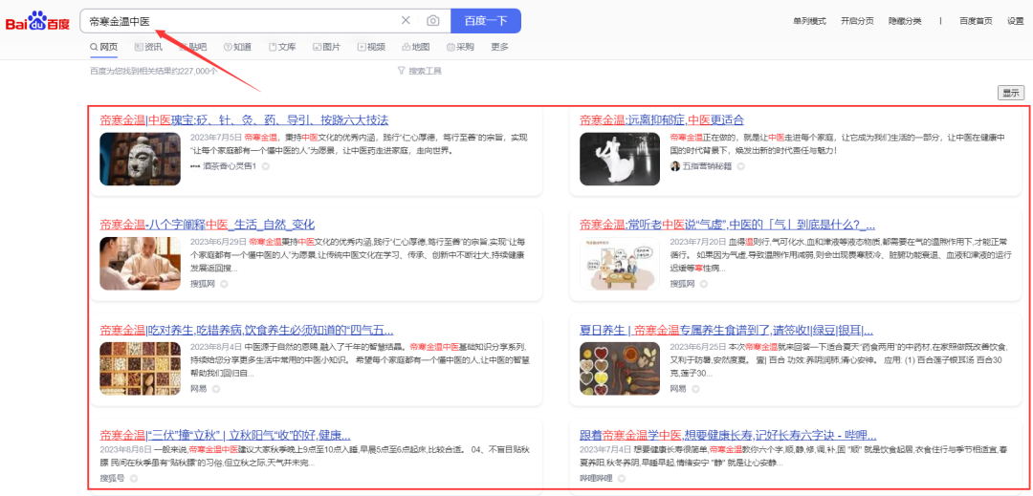The image size is (1033, 496).
Task: Focus the search input containing 帝寒金温中医
Action: pos(240,20)
